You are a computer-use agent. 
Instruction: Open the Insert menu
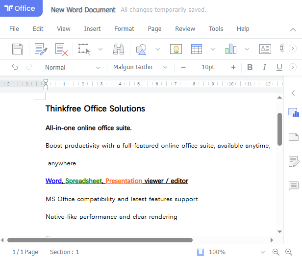pyautogui.click(x=92, y=29)
